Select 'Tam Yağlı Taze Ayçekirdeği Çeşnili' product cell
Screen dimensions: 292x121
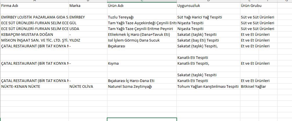coord(142,23)
